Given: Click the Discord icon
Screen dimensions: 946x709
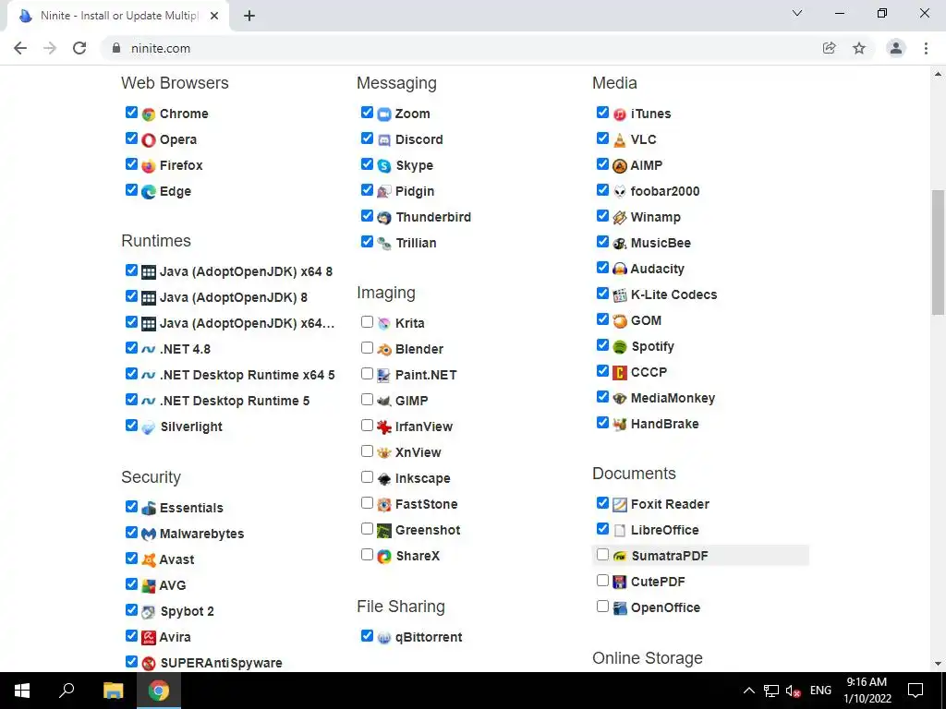Looking at the screenshot, I should 384,140.
